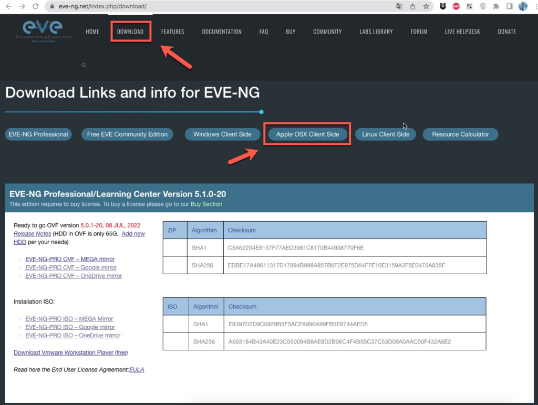The width and height of the screenshot is (538, 405).
Task: Download EVE-NG-PRO ISO from Google mirror
Action: [70, 327]
